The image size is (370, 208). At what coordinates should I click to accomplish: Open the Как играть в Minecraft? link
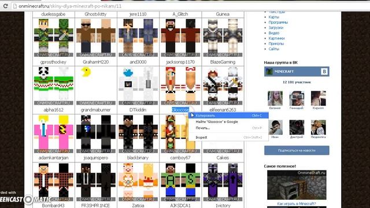tap(297, 203)
